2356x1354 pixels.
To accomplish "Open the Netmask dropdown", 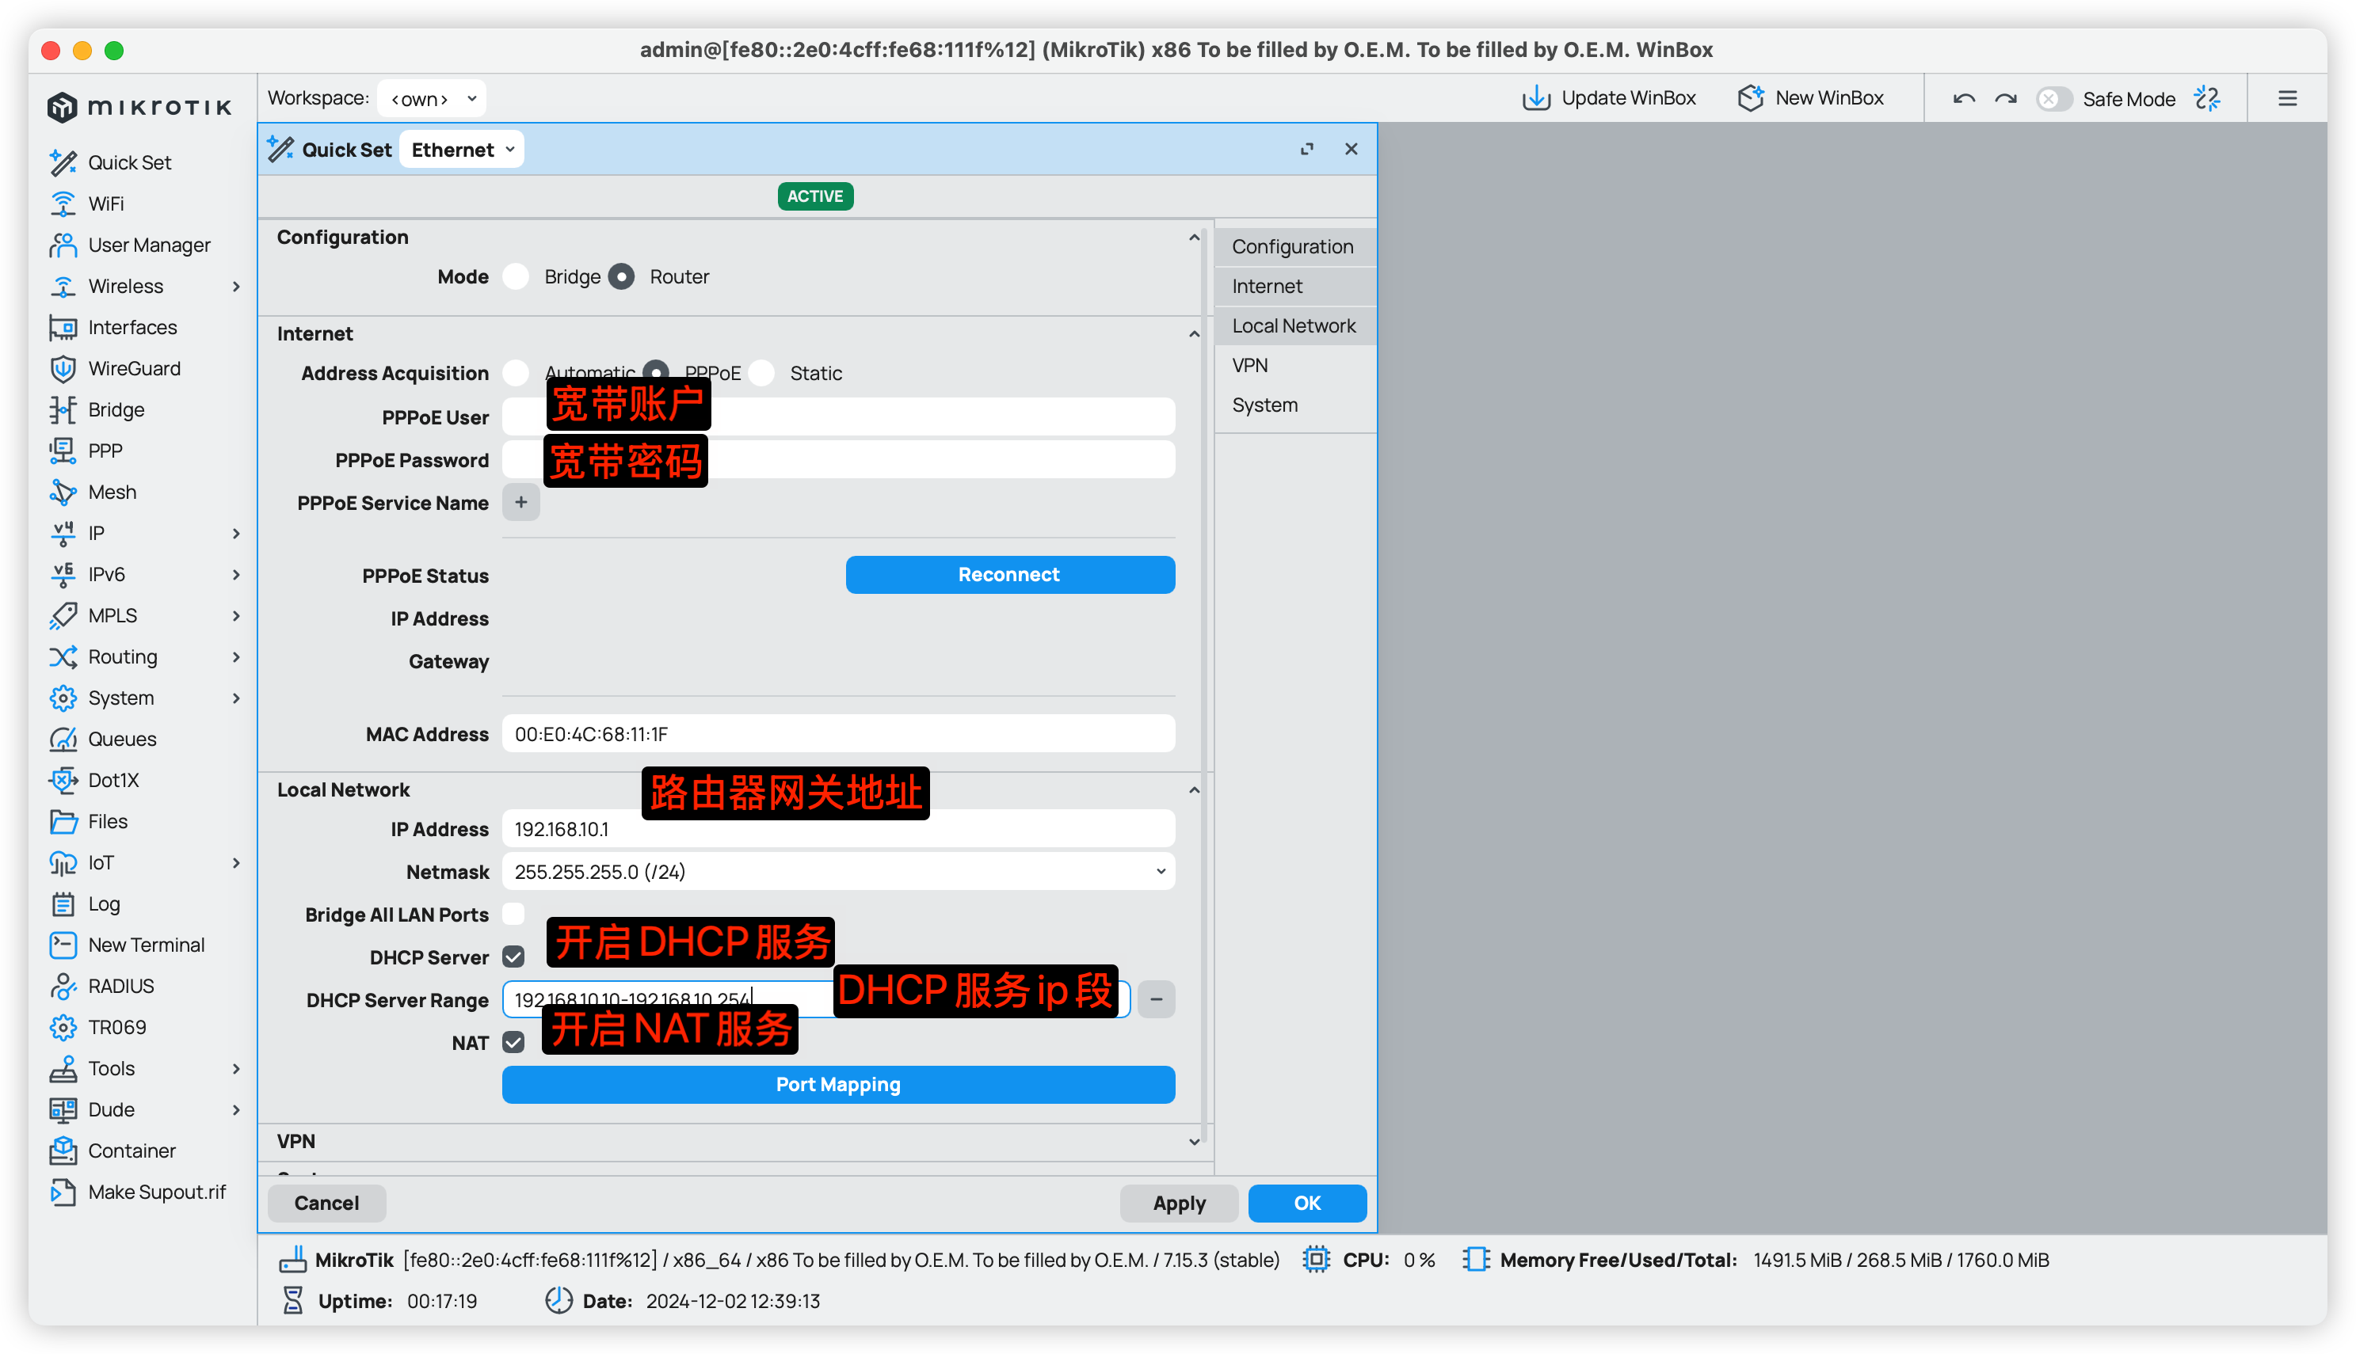I will point(838,871).
